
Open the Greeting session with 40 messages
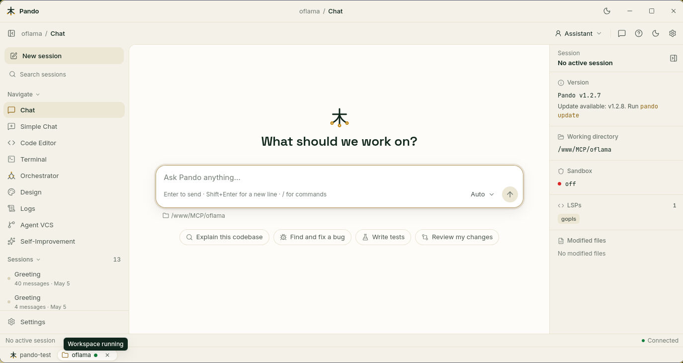(64, 278)
